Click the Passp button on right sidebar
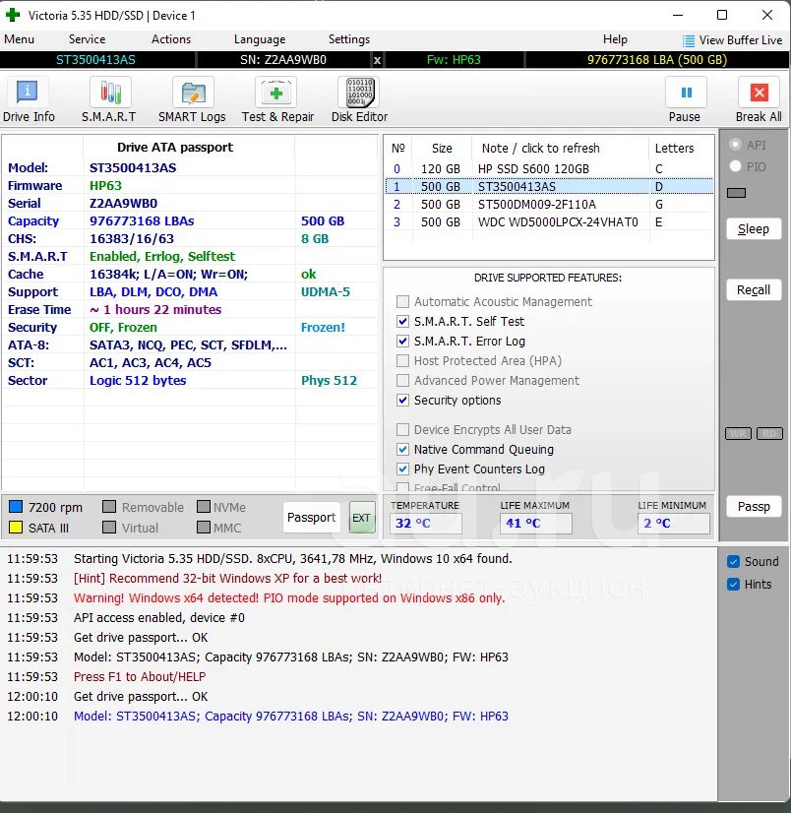The height and width of the screenshot is (813, 791). pos(754,507)
